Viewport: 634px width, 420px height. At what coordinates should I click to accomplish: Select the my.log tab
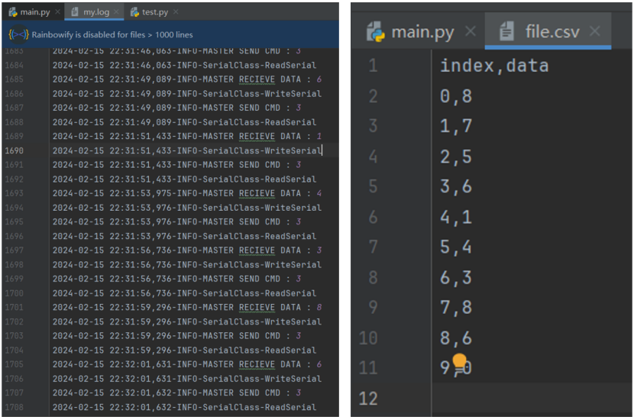pyautogui.click(x=95, y=12)
